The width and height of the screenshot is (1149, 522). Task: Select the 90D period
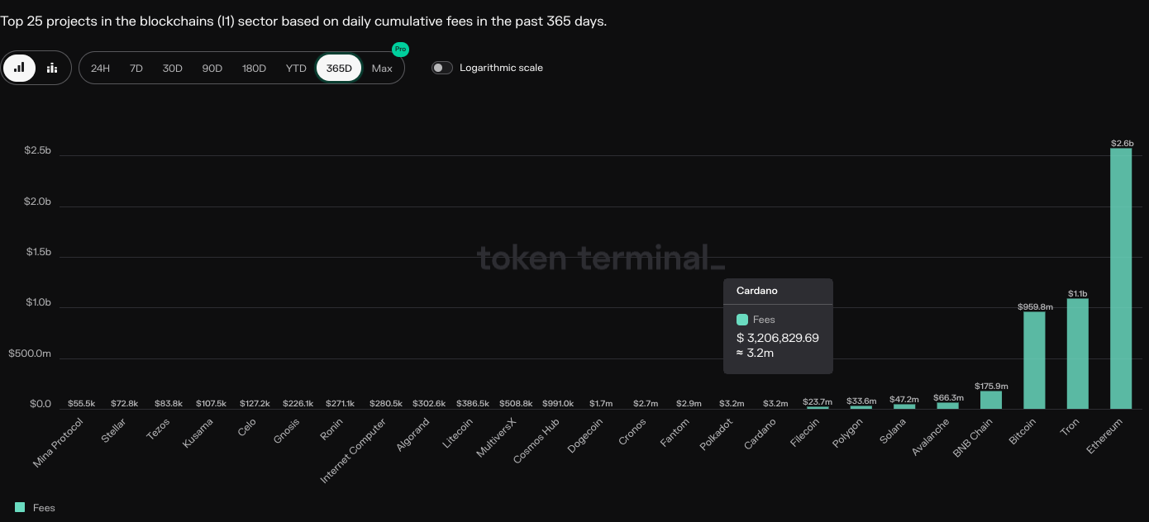pyautogui.click(x=212, y=68)
